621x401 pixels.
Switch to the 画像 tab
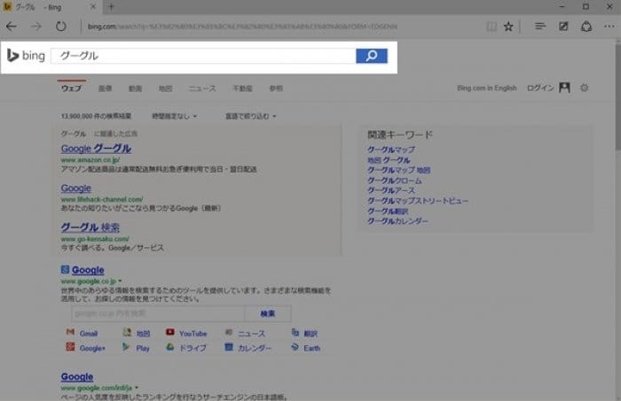[105, 89]
